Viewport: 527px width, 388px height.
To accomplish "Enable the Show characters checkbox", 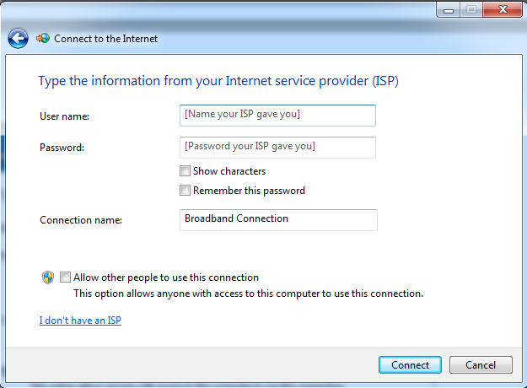I will 185,170.
